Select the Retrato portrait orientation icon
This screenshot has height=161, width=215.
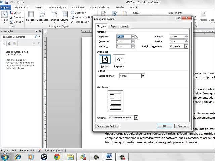coord(105,59)
